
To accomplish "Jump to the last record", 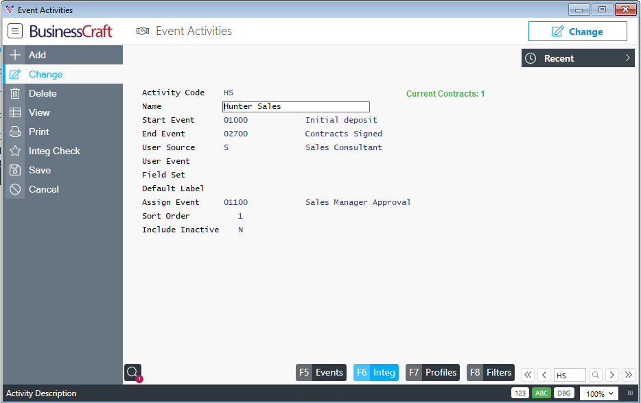I will [x=629, y=374].
